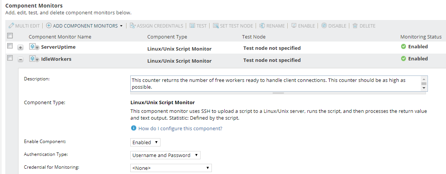Click the Add Component Monitors plus icon
Viewport: 446px width, 174px height.
(x=49, y=26)
